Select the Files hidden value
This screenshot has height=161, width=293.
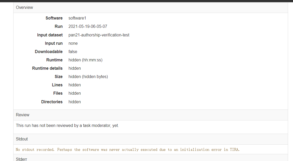[75, 93]
